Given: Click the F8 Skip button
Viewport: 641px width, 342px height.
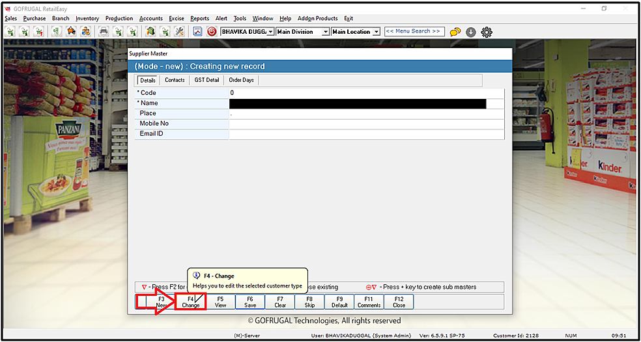Looking at the screenshot, I should click(309, 302).
